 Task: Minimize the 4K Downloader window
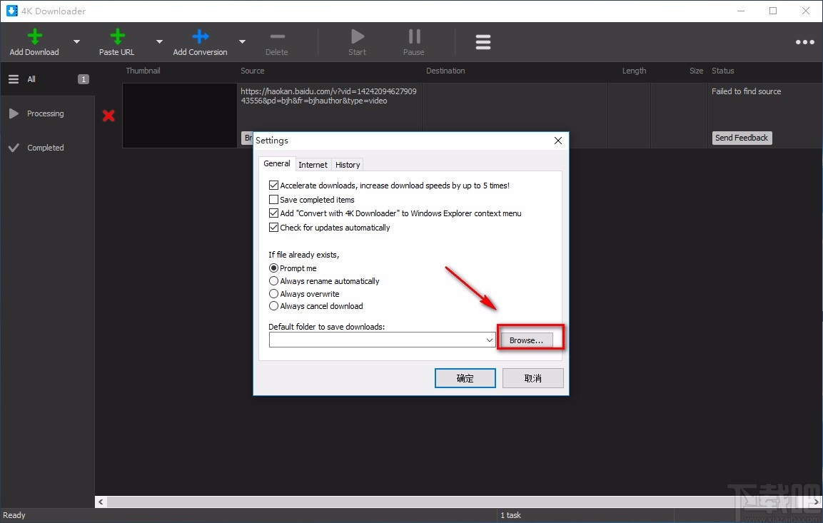(x=741, y=11)
